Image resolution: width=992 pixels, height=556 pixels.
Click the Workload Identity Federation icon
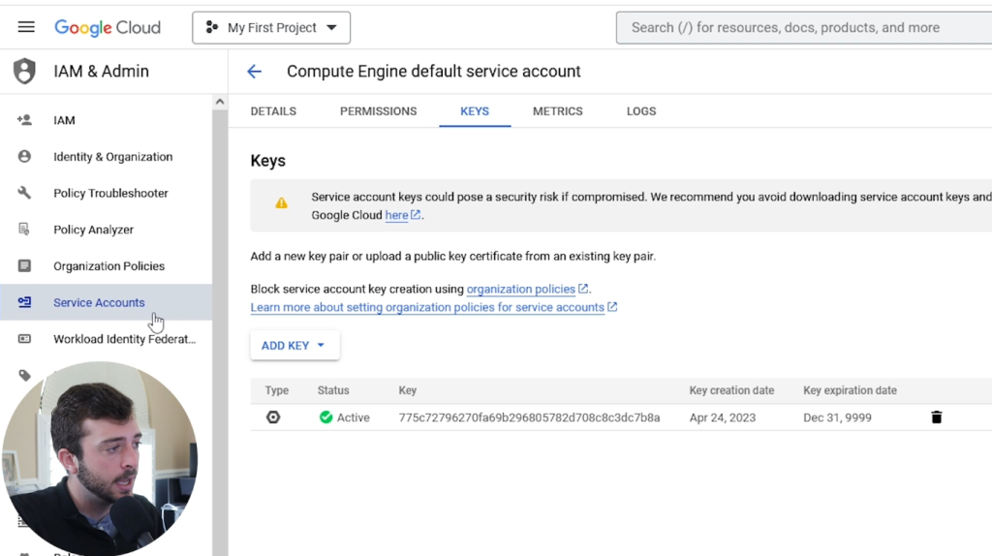tap(24, 339)
